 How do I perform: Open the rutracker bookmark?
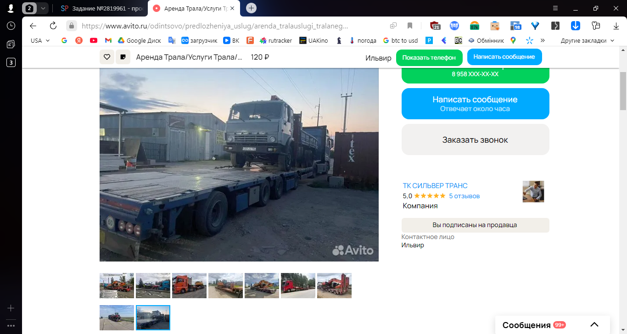pyautogui.click(x=275, y=40)
